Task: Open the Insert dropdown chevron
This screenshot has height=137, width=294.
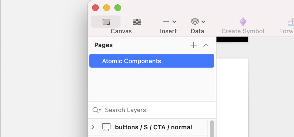Action: (174, 22)
